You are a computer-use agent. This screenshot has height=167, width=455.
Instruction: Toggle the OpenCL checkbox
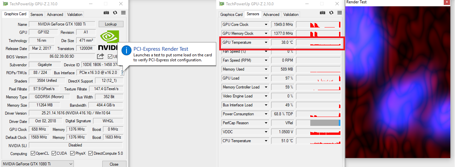click(x=33, y=153)
